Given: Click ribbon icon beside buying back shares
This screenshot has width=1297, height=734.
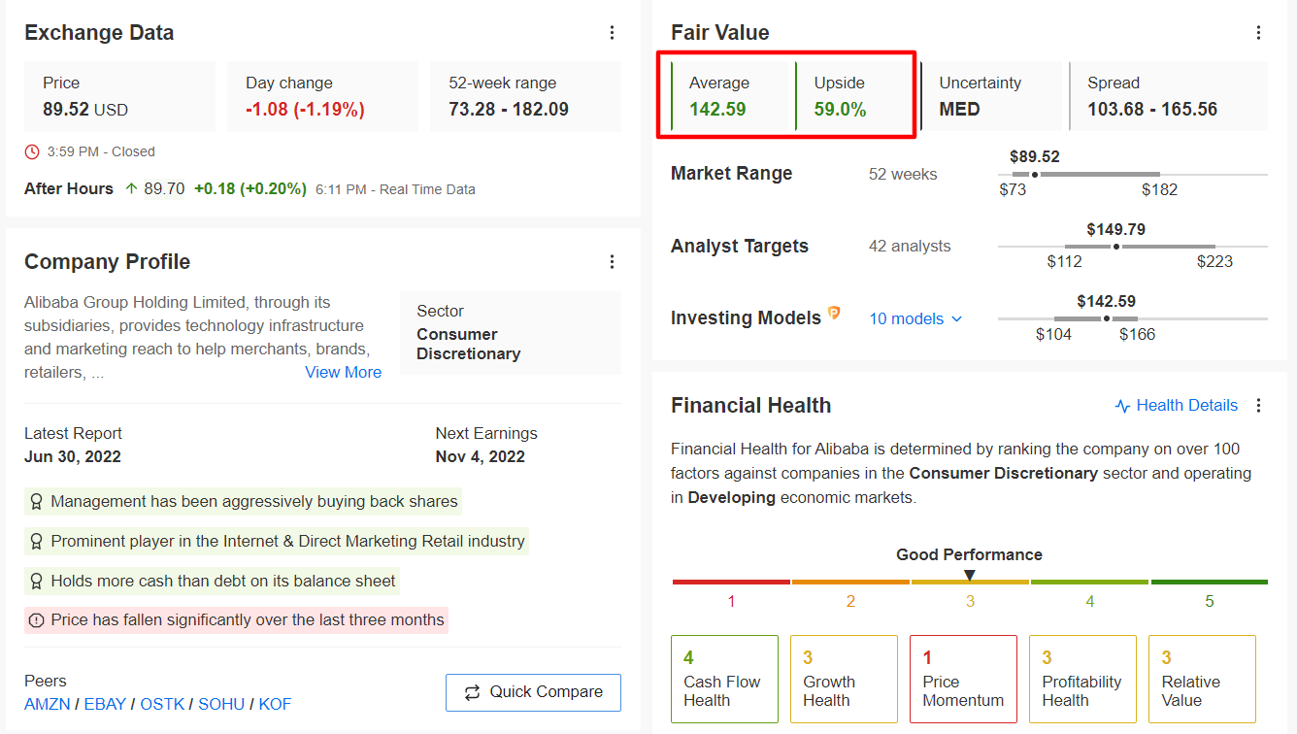Looking at the screenshot, I should (37, 502).
